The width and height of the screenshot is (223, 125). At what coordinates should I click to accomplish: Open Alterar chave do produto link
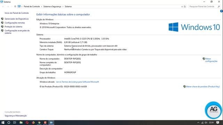pyautogui.click(x=203, y=86)
